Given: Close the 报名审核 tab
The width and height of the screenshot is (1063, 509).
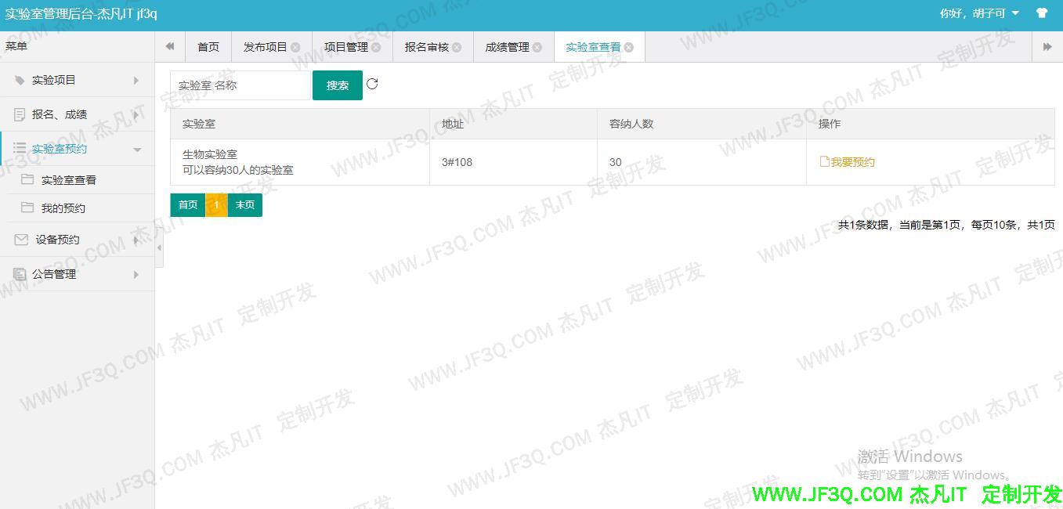Looking at the screenshot, I should click(457, 47).
